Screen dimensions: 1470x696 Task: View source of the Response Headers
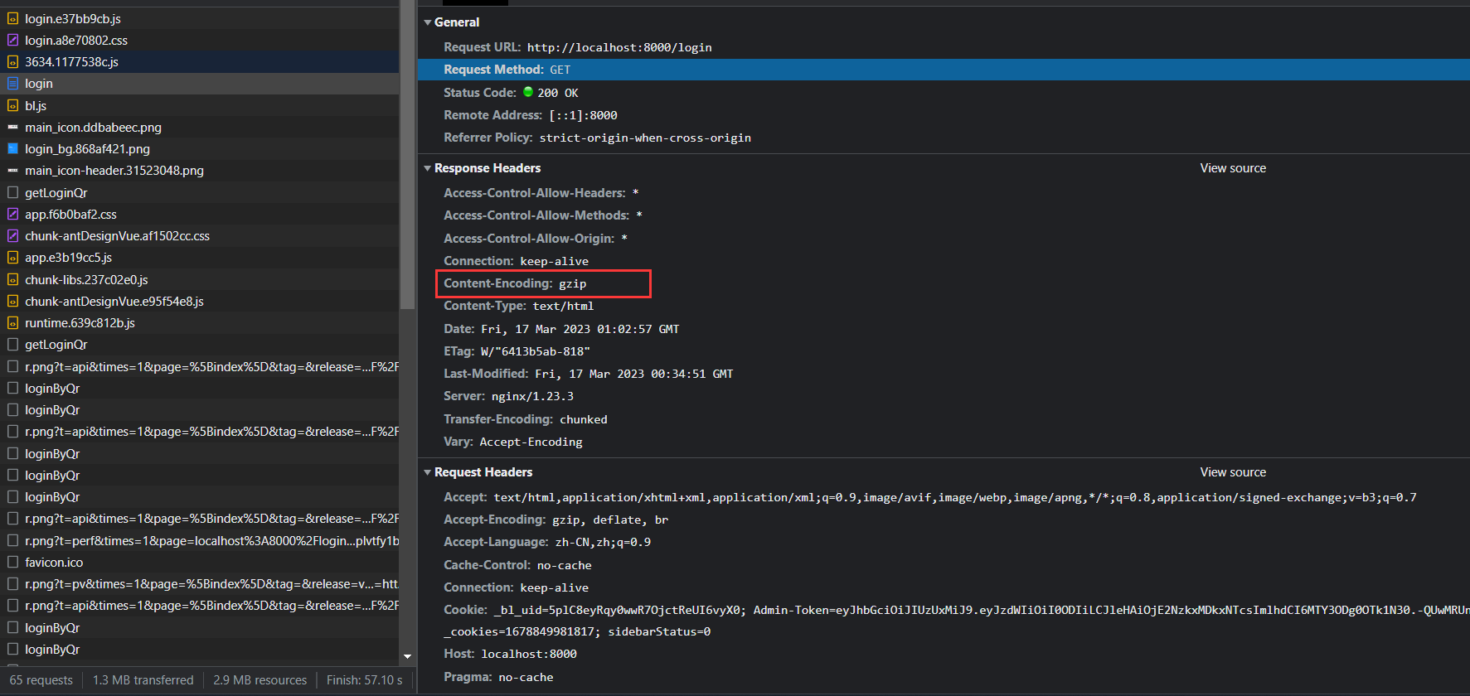1233,168
